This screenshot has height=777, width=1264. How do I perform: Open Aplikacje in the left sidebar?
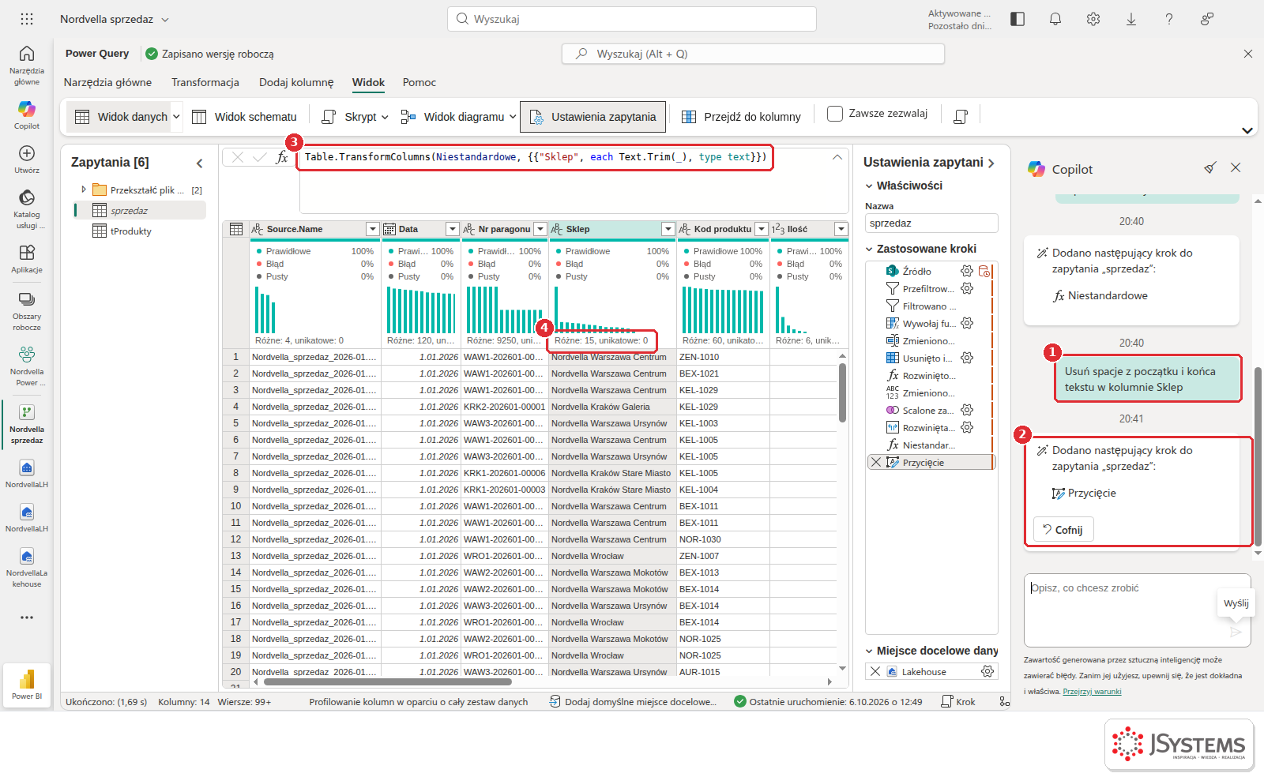point(27,258)
